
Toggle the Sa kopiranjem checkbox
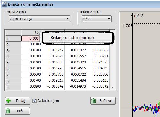(34, 101)
